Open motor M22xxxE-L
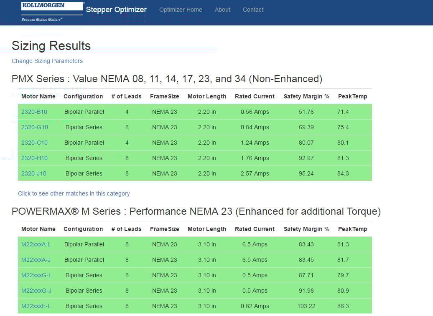 click(36, 306)
